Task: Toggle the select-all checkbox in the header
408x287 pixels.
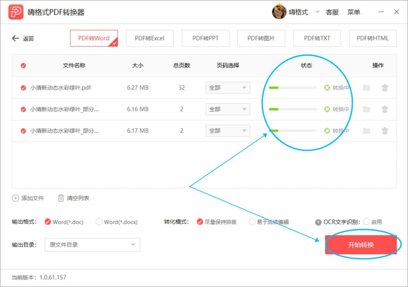Action: click(23, 65)
